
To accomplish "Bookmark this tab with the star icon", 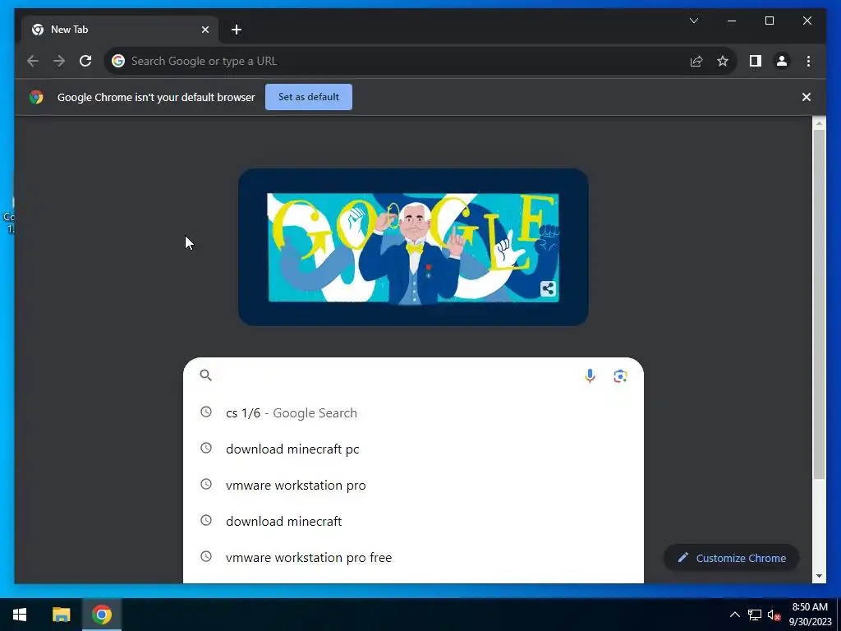I will pos(723,61).
